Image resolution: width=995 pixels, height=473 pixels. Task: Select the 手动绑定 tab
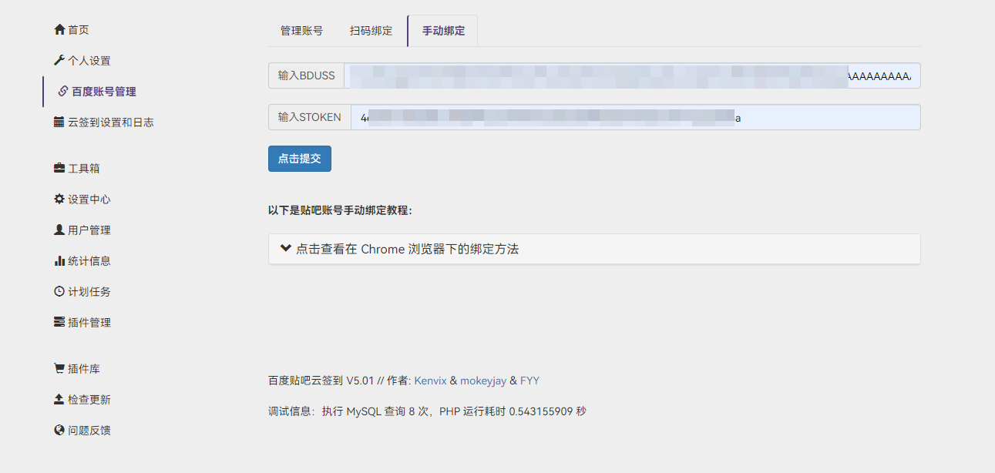443,32
